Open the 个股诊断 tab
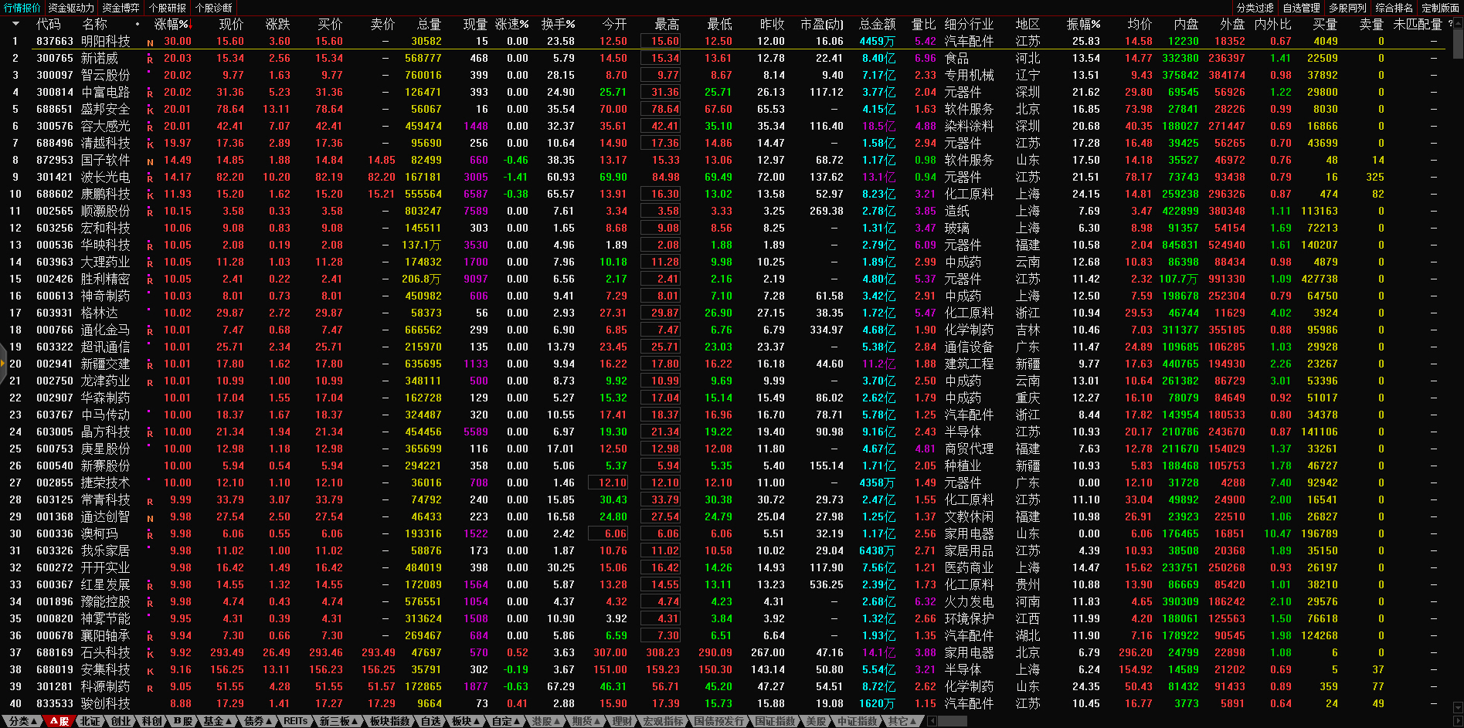1464x728 pixels. click(x=214, y=8)
